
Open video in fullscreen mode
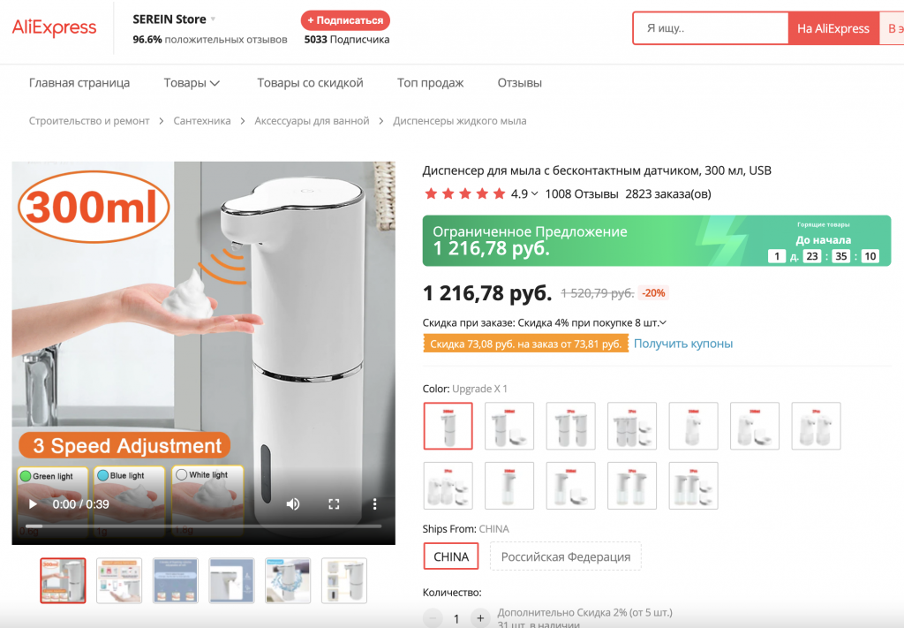point(334,504)
